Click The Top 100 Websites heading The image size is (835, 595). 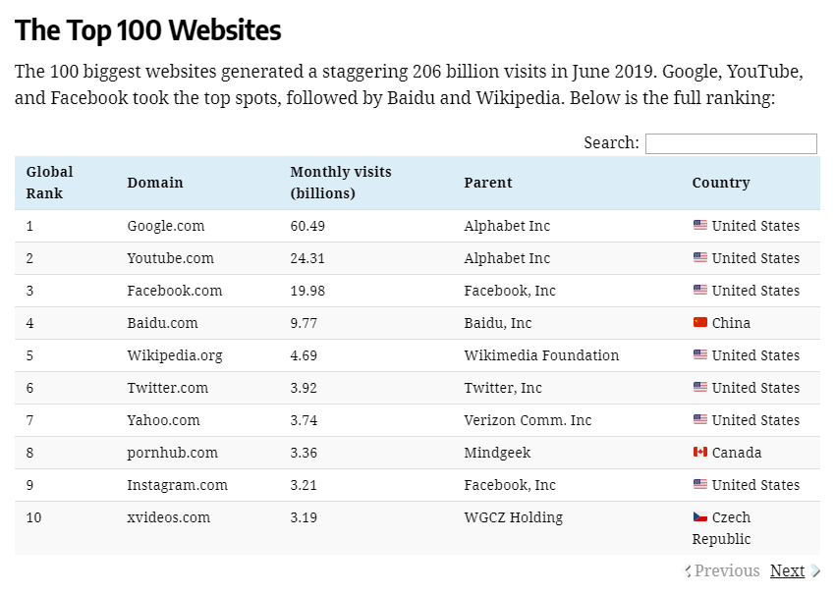[x=147, y=30]
